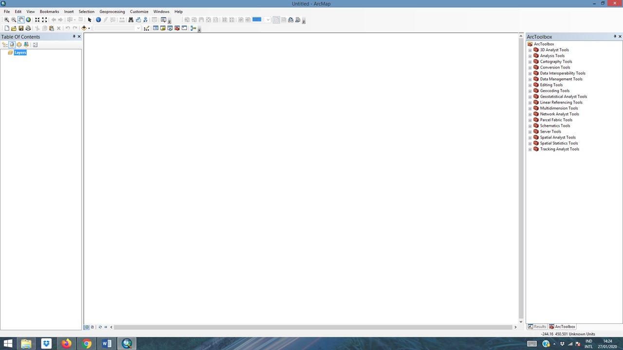Switch to the Results tab
The image size is (623, 350).
pyautogui.click(x=537, y=327)
